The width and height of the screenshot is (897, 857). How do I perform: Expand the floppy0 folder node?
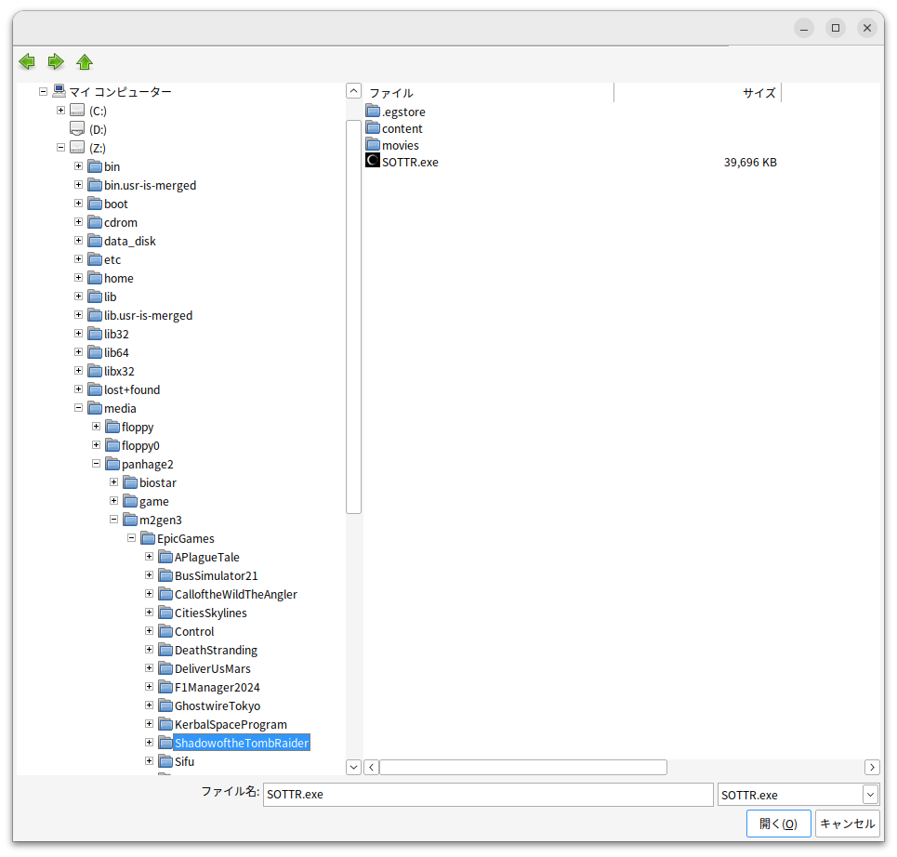coord(96,445)
